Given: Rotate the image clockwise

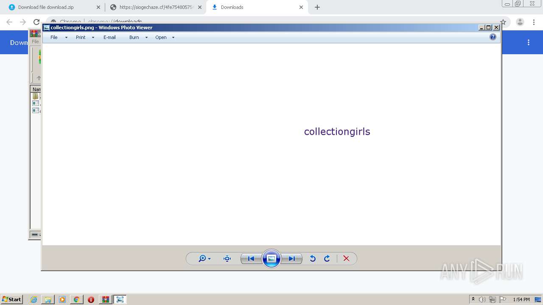Looking at the screenshot, I should click(x=327, y=258).
